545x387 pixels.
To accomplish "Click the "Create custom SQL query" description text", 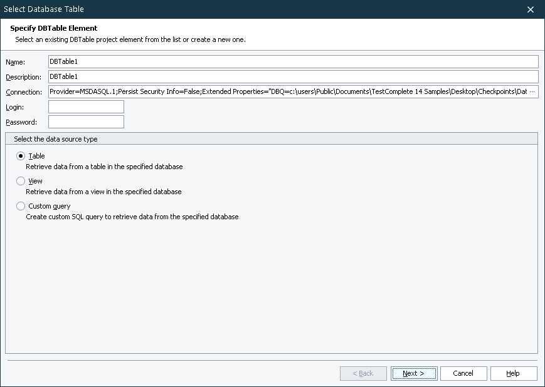I will point(132,217).
